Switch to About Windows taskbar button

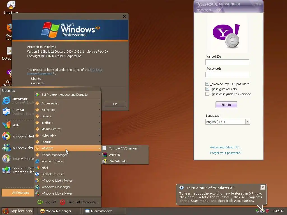click(104, 211)
